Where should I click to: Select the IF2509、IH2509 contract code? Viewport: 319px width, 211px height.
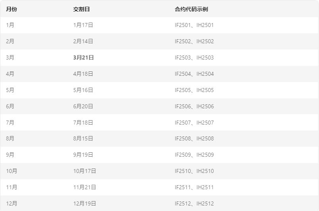click(x=194, y=155)
